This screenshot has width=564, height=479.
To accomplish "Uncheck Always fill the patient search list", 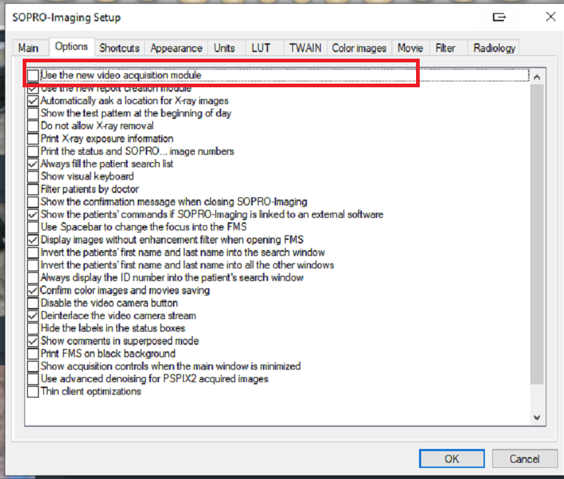I will 33,164.
